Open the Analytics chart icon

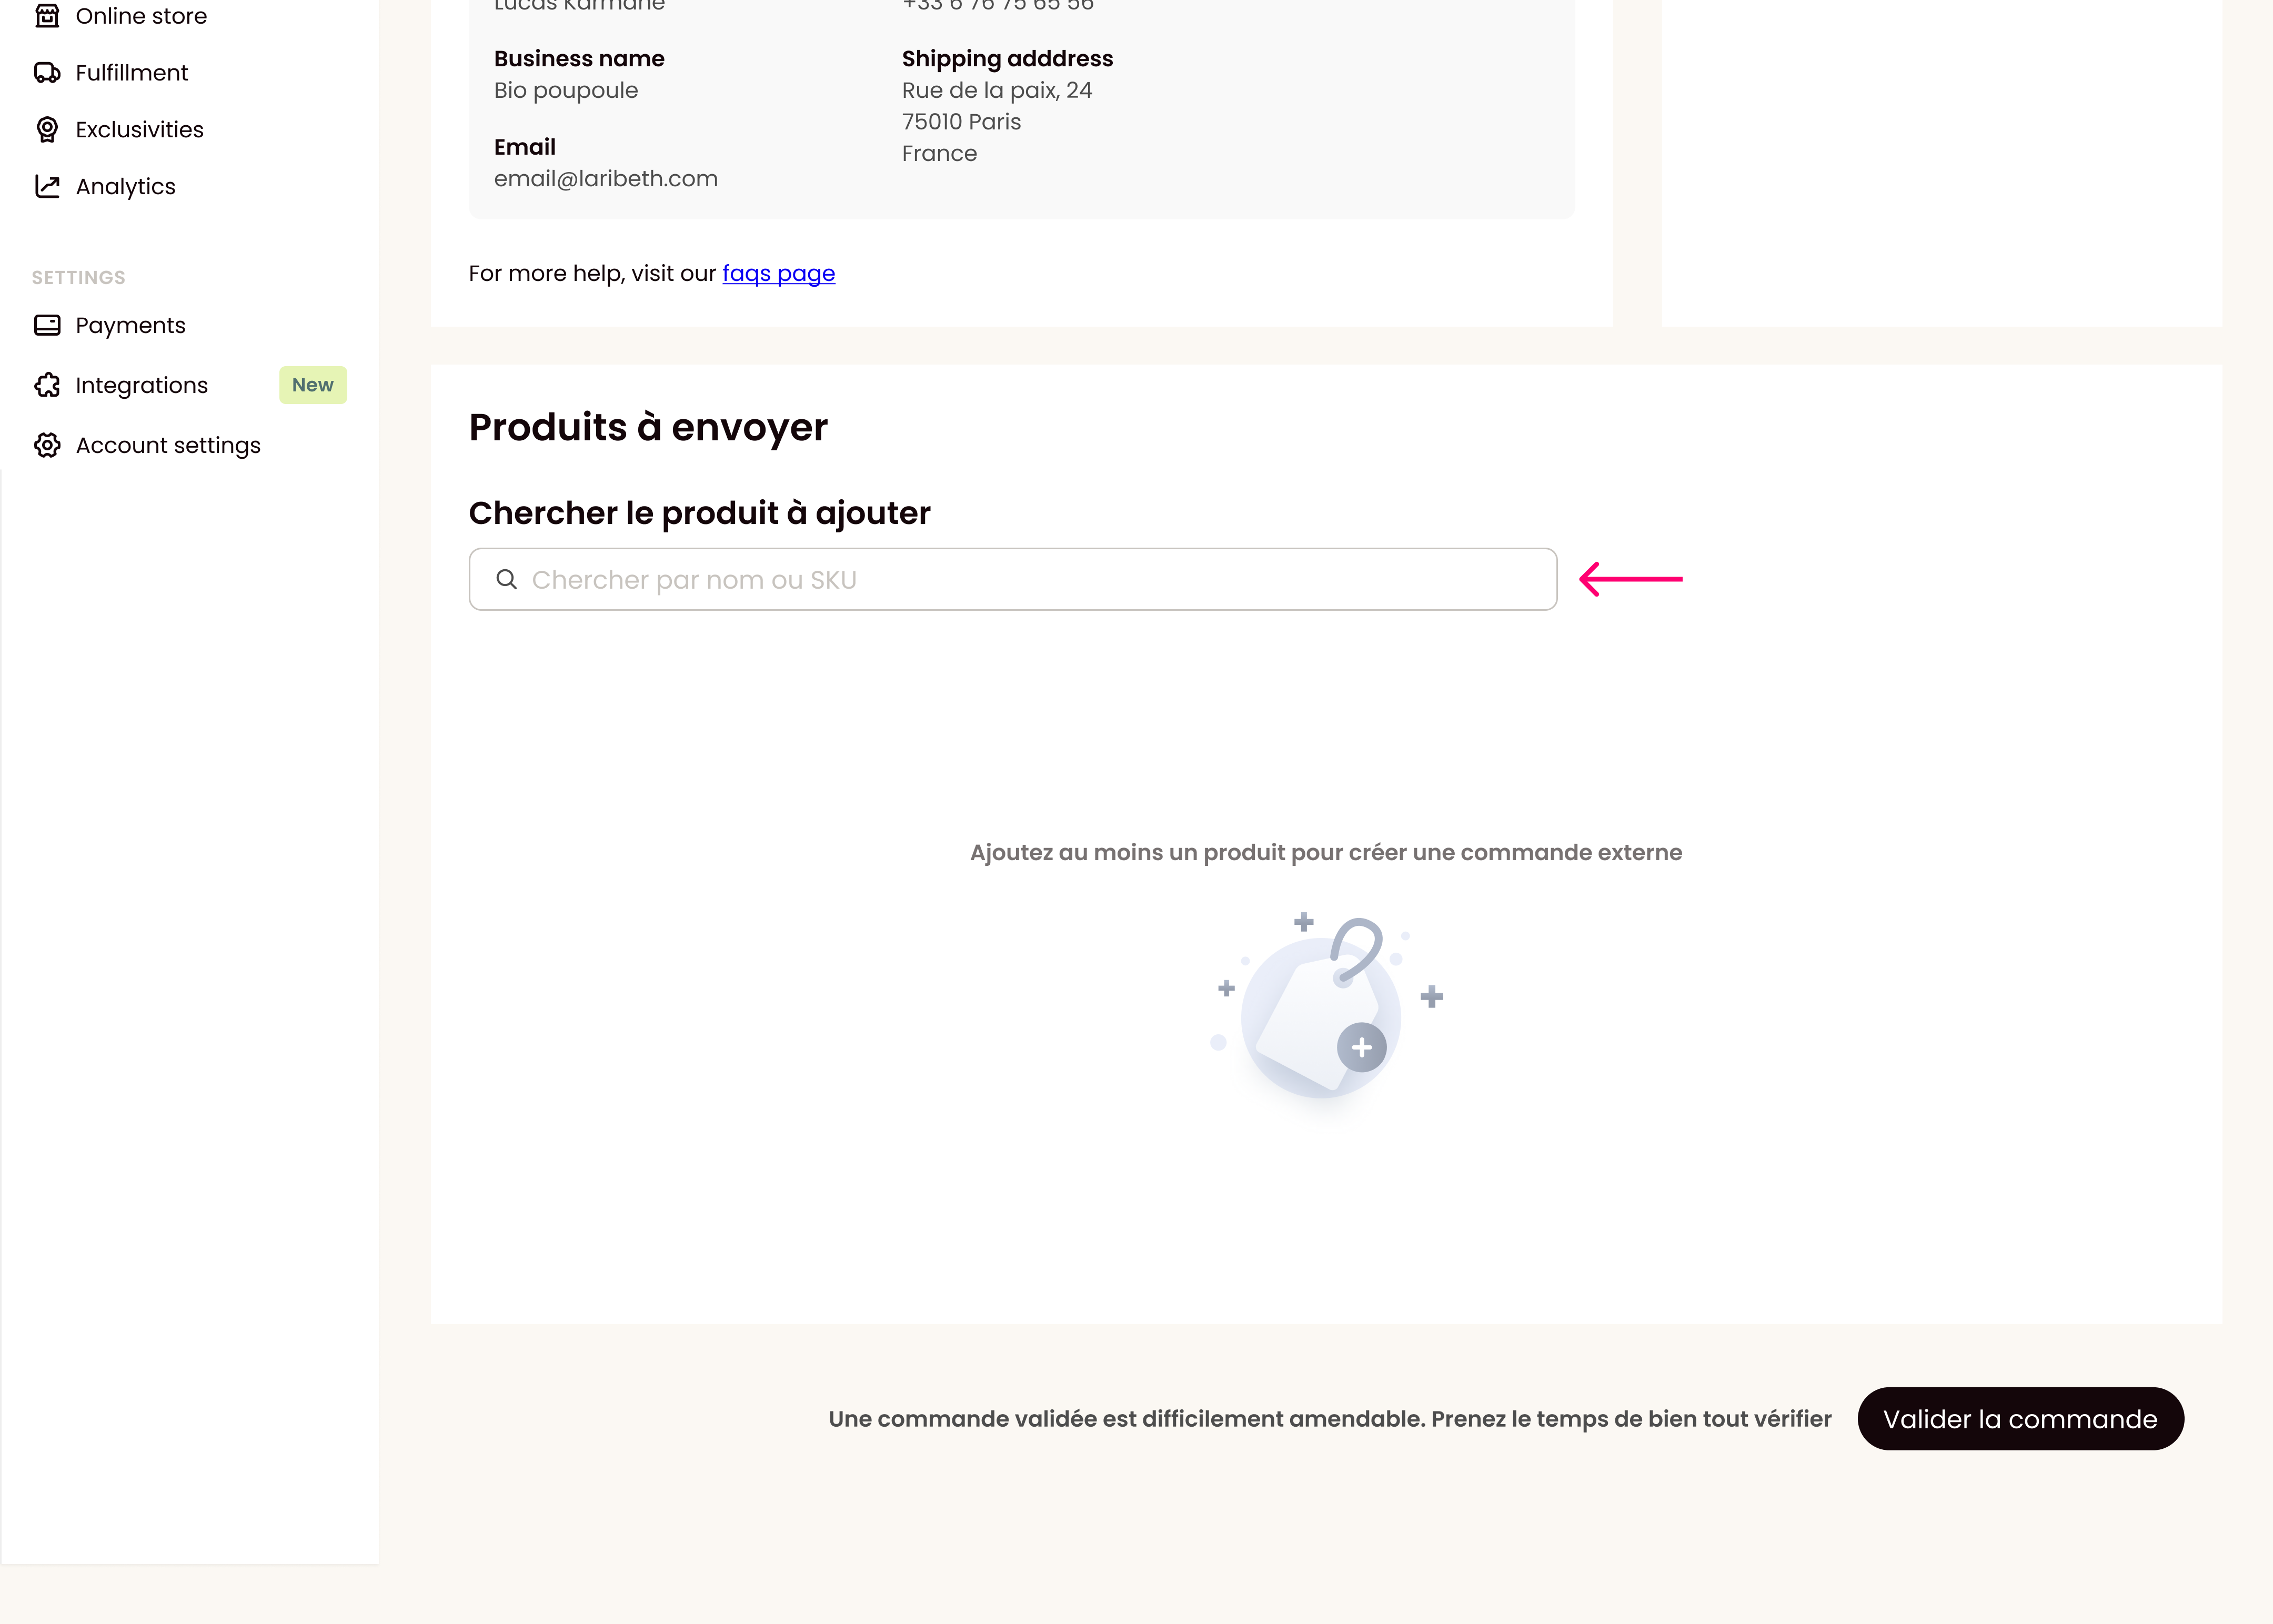(x=47, y=186)
